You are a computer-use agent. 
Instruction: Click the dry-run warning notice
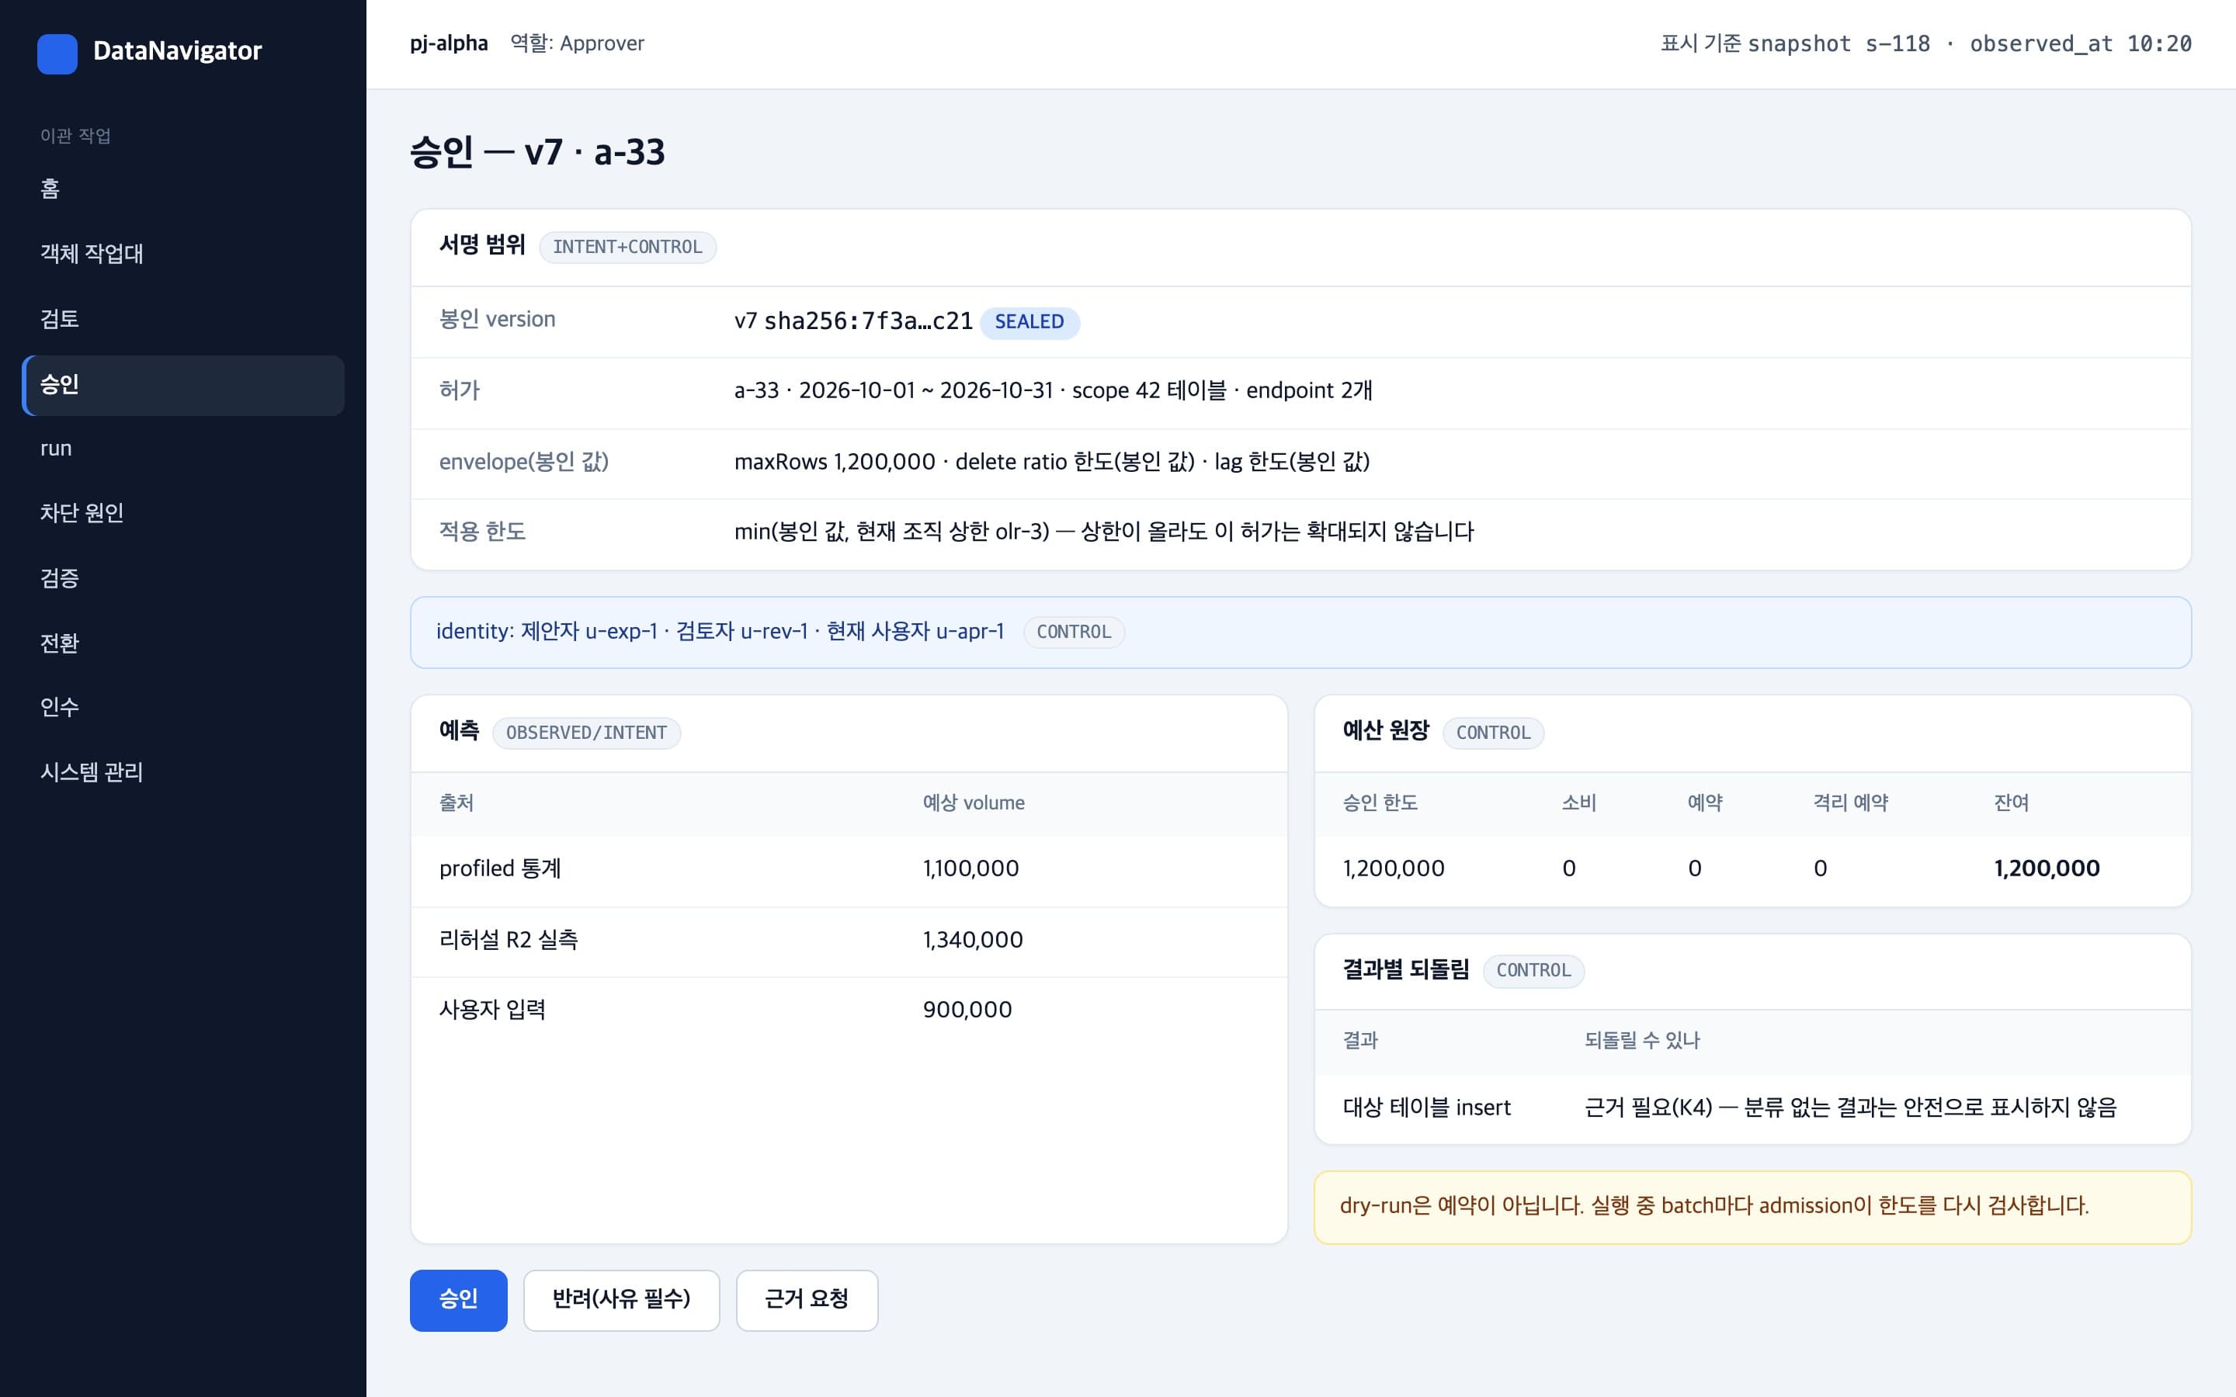[1752, 1208]
